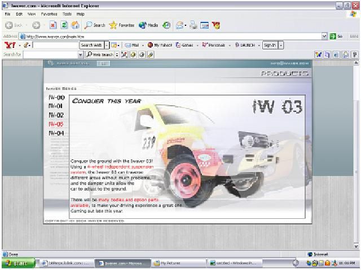Go to the Home page icon
Image resolution: width=361 pixels, height=270 pixels.
pyautogui.click(x=75, y=25)
